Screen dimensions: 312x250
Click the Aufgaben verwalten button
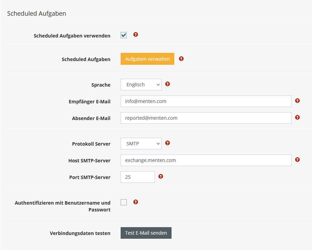(x=147, y=59)
